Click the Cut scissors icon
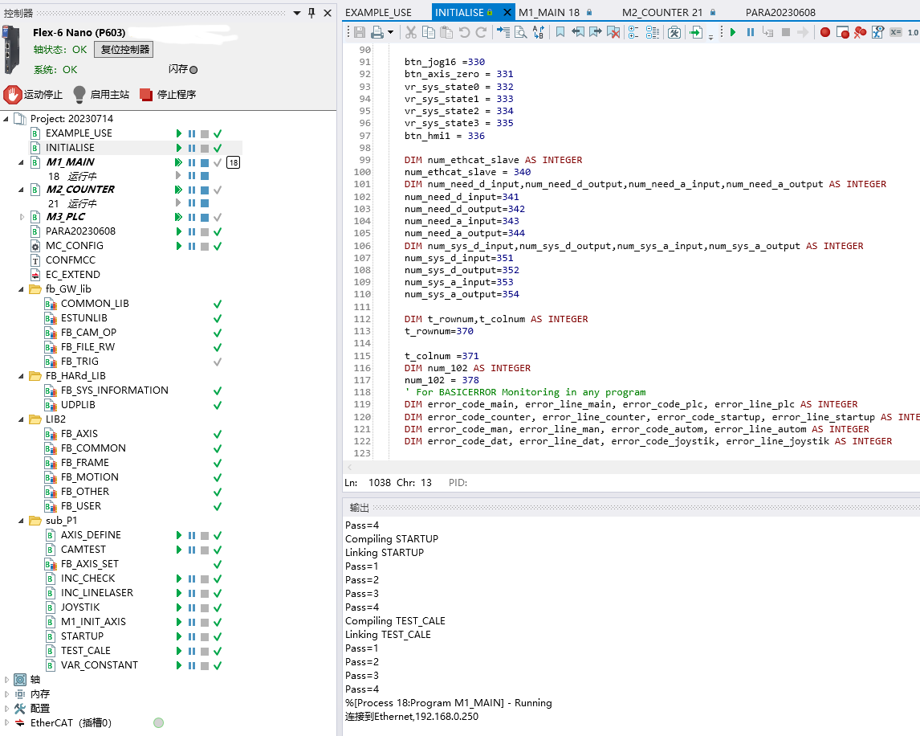This screenshot has height=736, width=920. coord(411,32)
